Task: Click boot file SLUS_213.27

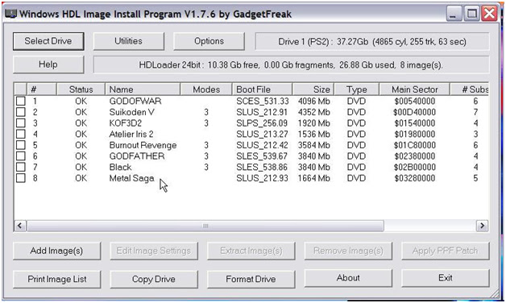Action: point(262,134)
